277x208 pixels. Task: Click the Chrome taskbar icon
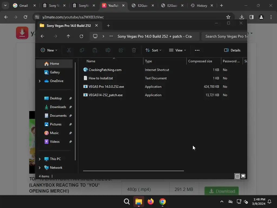pos(163,201)
